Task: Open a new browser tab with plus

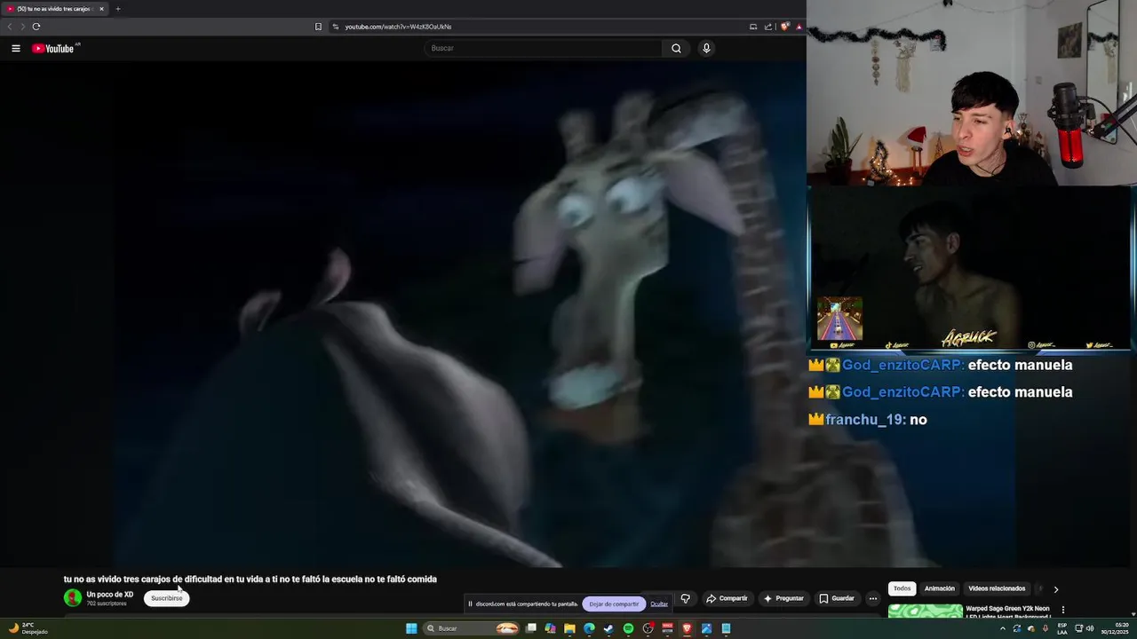Action: 117,9
